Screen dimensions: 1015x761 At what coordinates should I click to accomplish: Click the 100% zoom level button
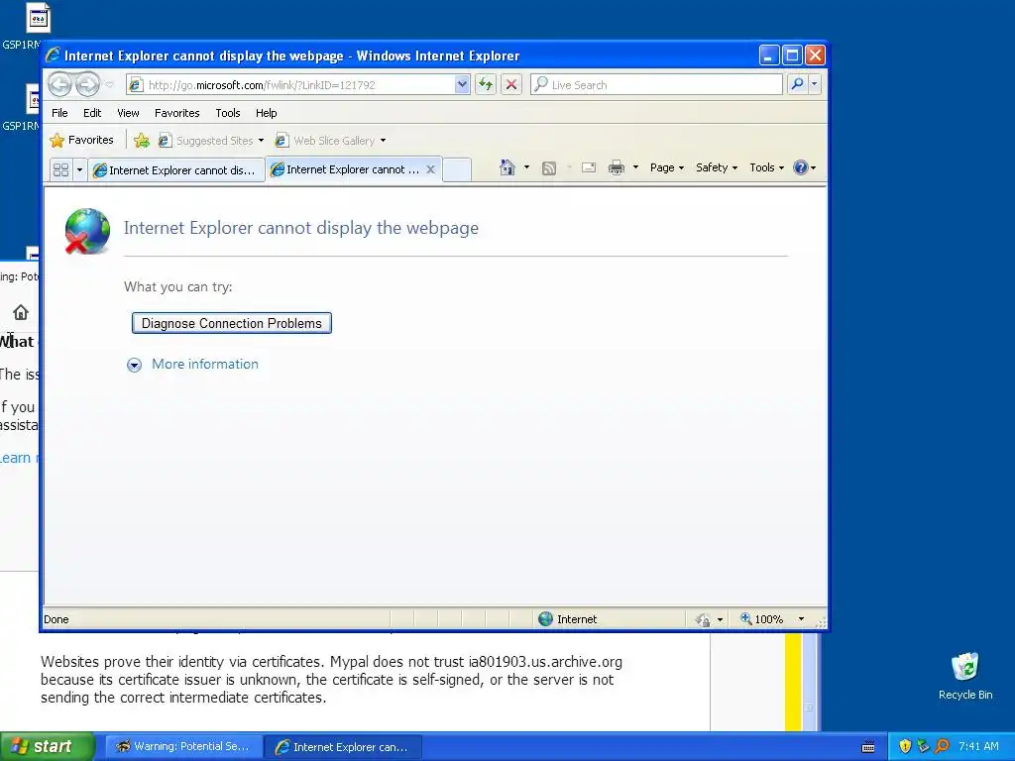tap(762, 619)
